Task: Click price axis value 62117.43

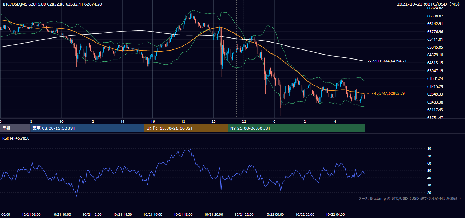Action: point(435,110)
